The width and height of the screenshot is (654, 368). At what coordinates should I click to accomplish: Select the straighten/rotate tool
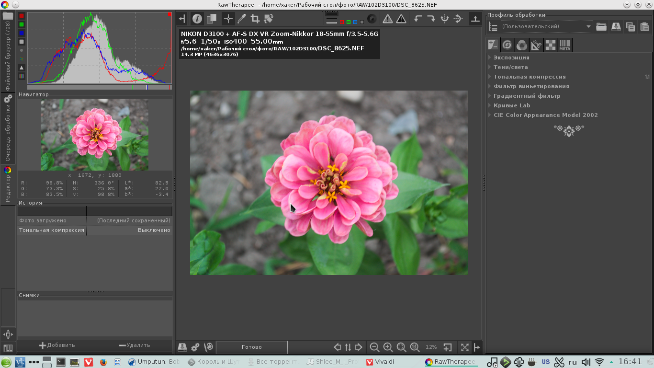tap(269, 19)
